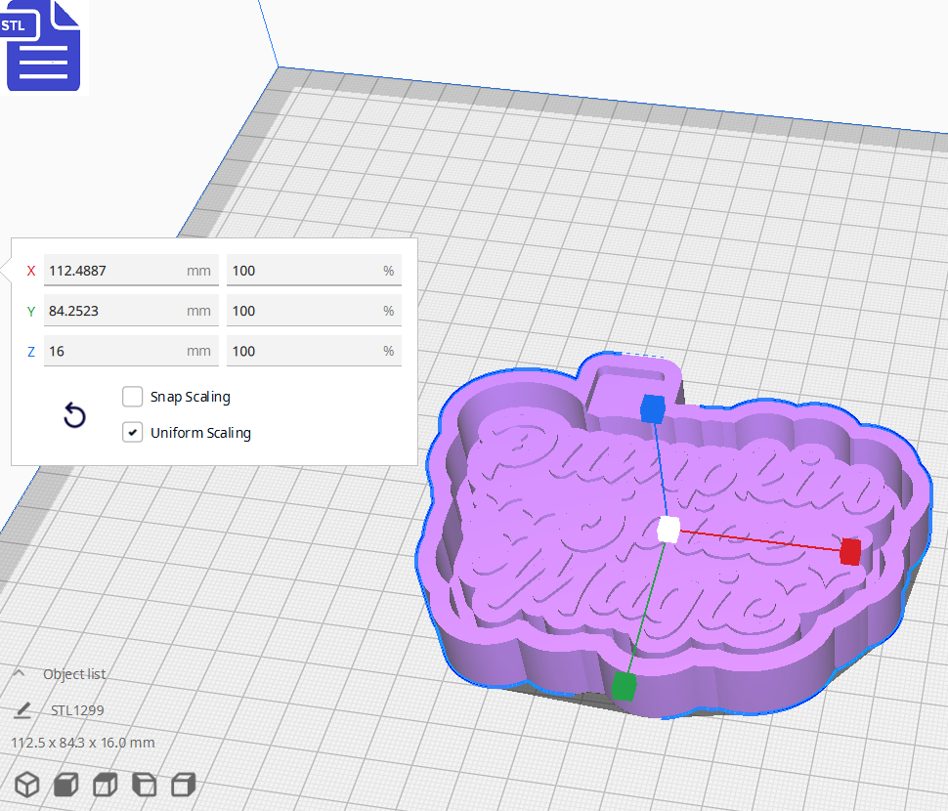The image size is (948, 811).
Task: Enable Snap Scaling
Action: (x=132, y=397)
